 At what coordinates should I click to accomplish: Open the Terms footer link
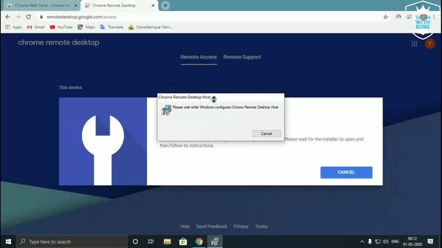[261, 227]
